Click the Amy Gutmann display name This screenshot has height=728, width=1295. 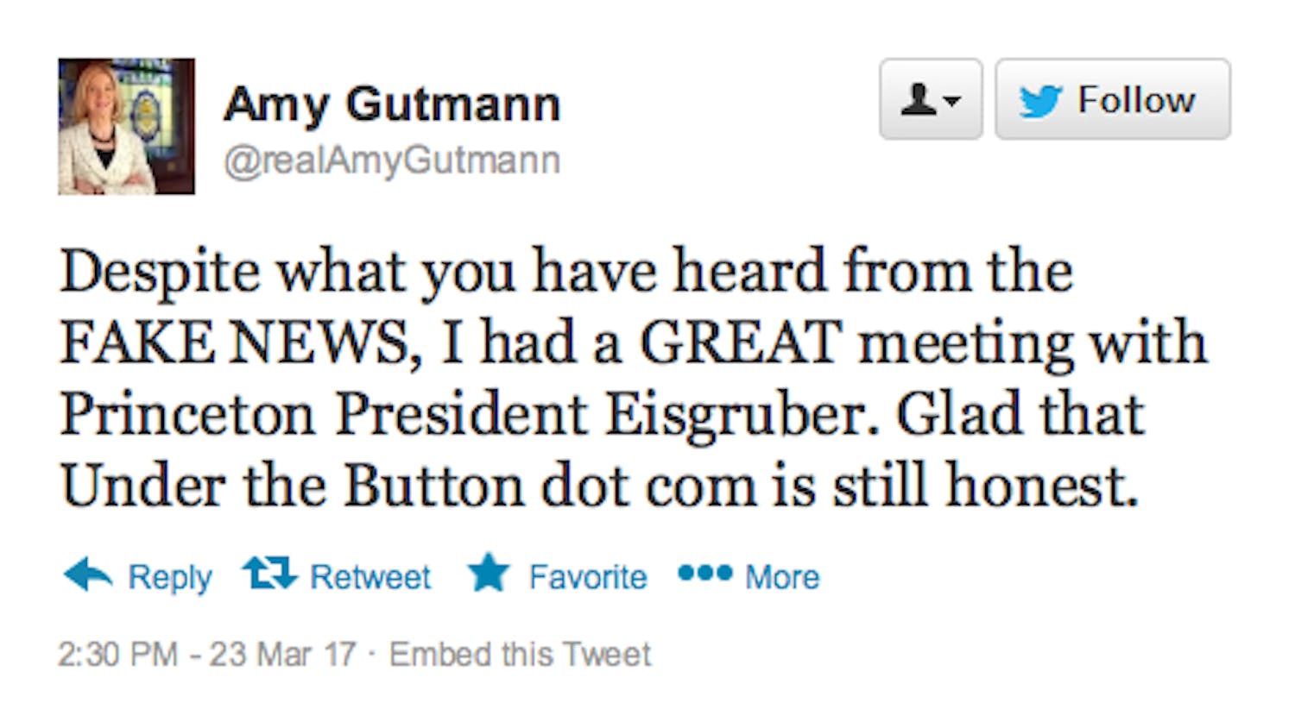pyautogui.click(x=392, y=104)
